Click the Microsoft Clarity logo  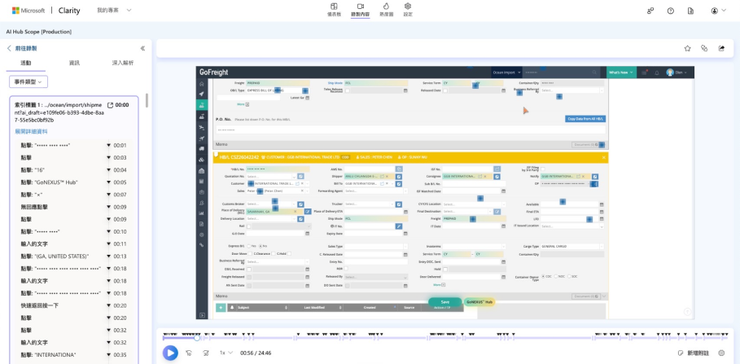click(x=46, y=11)
